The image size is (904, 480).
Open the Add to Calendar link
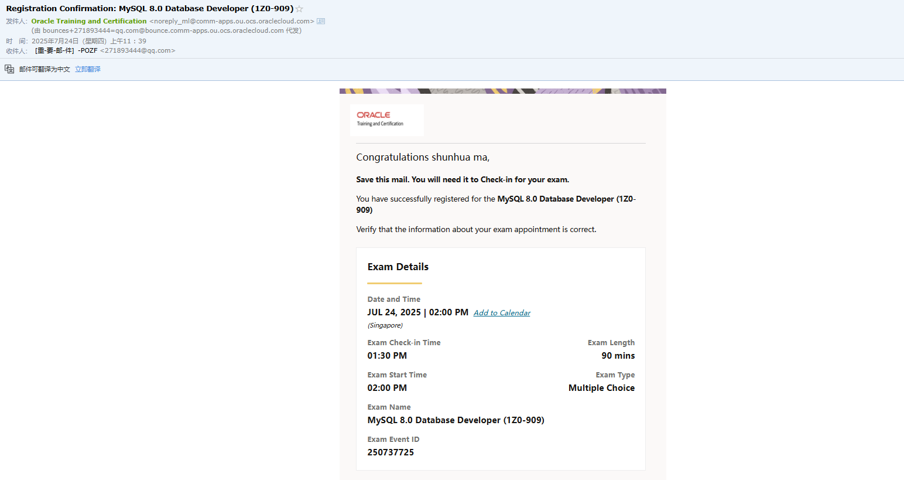(x=502, y=313)
